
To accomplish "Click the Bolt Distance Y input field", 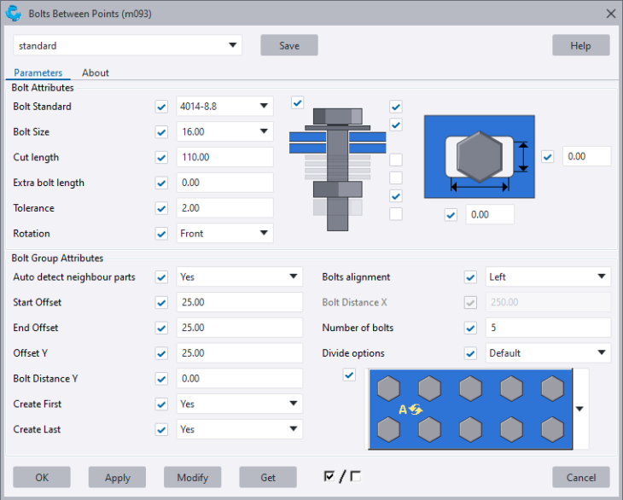I will [240, 379].
